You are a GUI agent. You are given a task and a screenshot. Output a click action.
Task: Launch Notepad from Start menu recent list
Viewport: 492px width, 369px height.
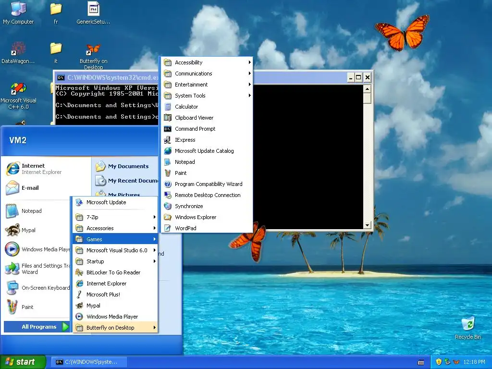[x=37, y=211]
